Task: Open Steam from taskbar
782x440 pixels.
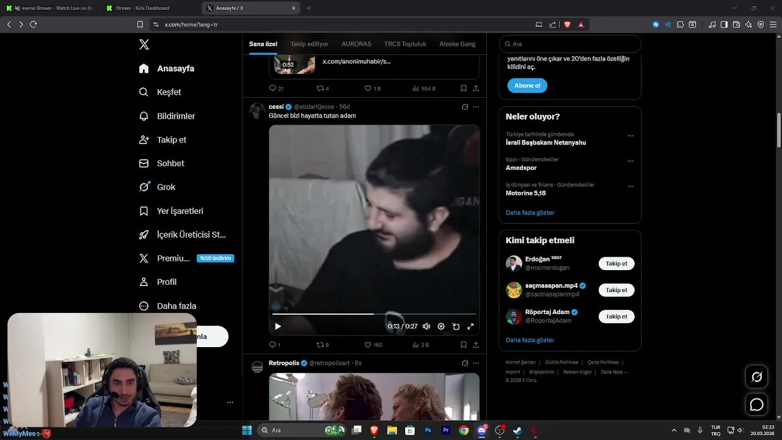Action: (517, 430)
